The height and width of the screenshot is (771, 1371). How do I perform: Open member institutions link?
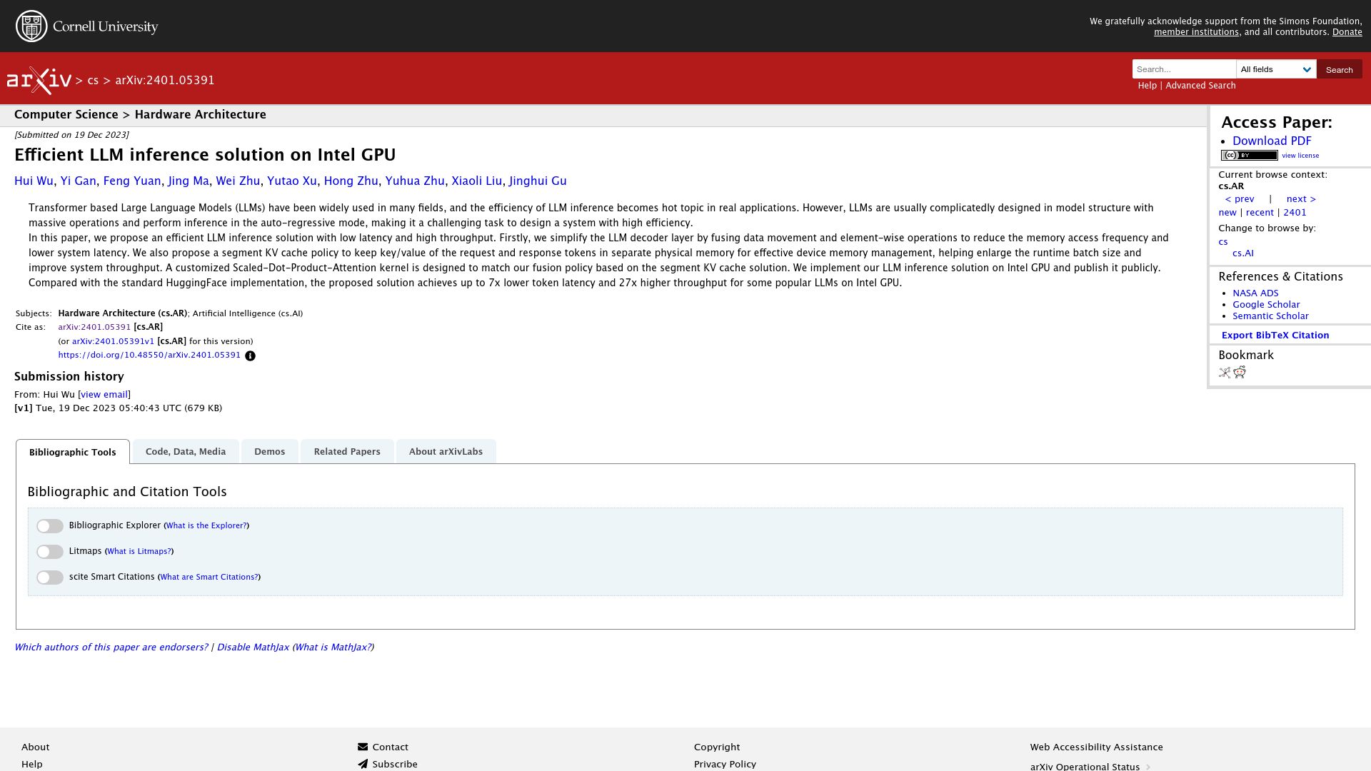[x=1196, y=32]
